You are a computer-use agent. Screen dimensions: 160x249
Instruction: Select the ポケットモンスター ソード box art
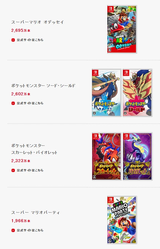(107, 93)
